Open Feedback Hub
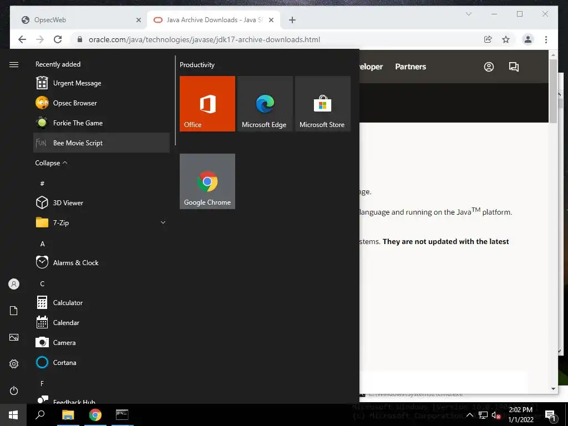 pos(102,399)
